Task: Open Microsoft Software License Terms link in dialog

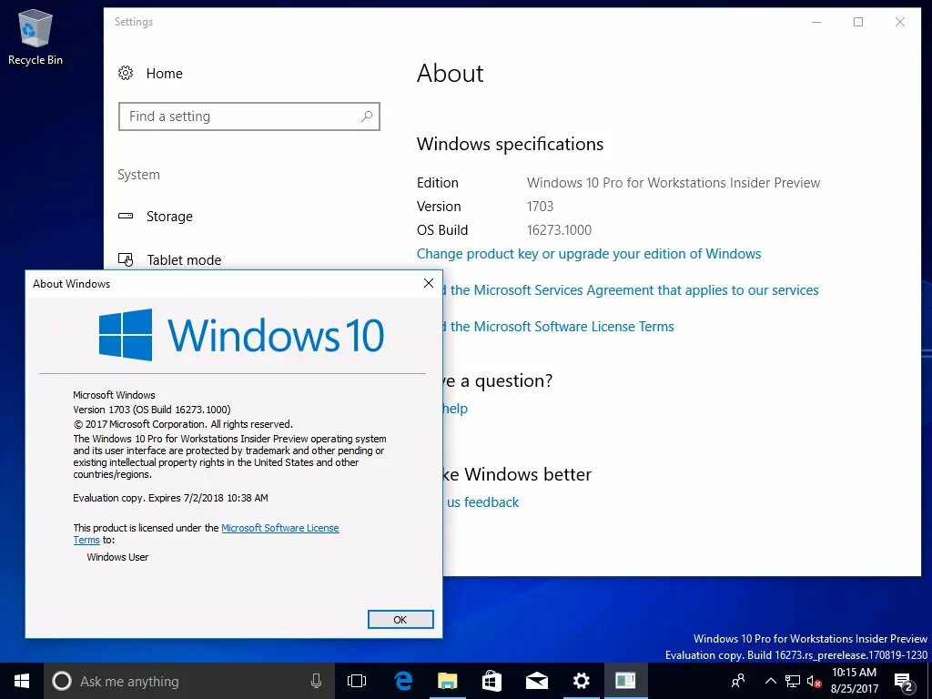Action: (280, 528)
